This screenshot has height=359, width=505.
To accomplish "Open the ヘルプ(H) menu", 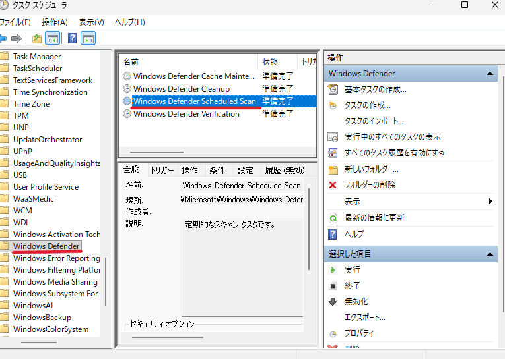I will click(130, 22).
